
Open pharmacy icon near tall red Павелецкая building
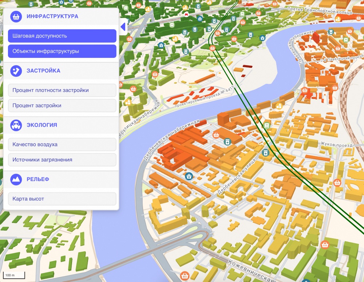[x=331, y=32]
